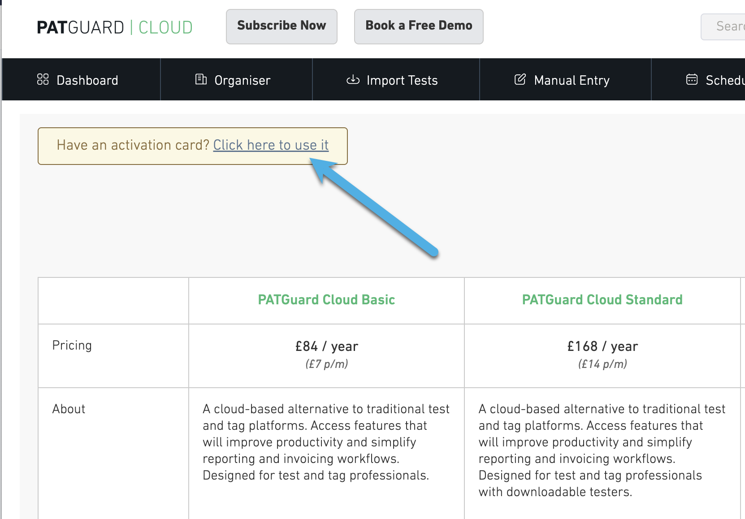This screenshot has height=519, width=745.
Task: Click the Book a Free Demo button
Action: coord(419,26)
